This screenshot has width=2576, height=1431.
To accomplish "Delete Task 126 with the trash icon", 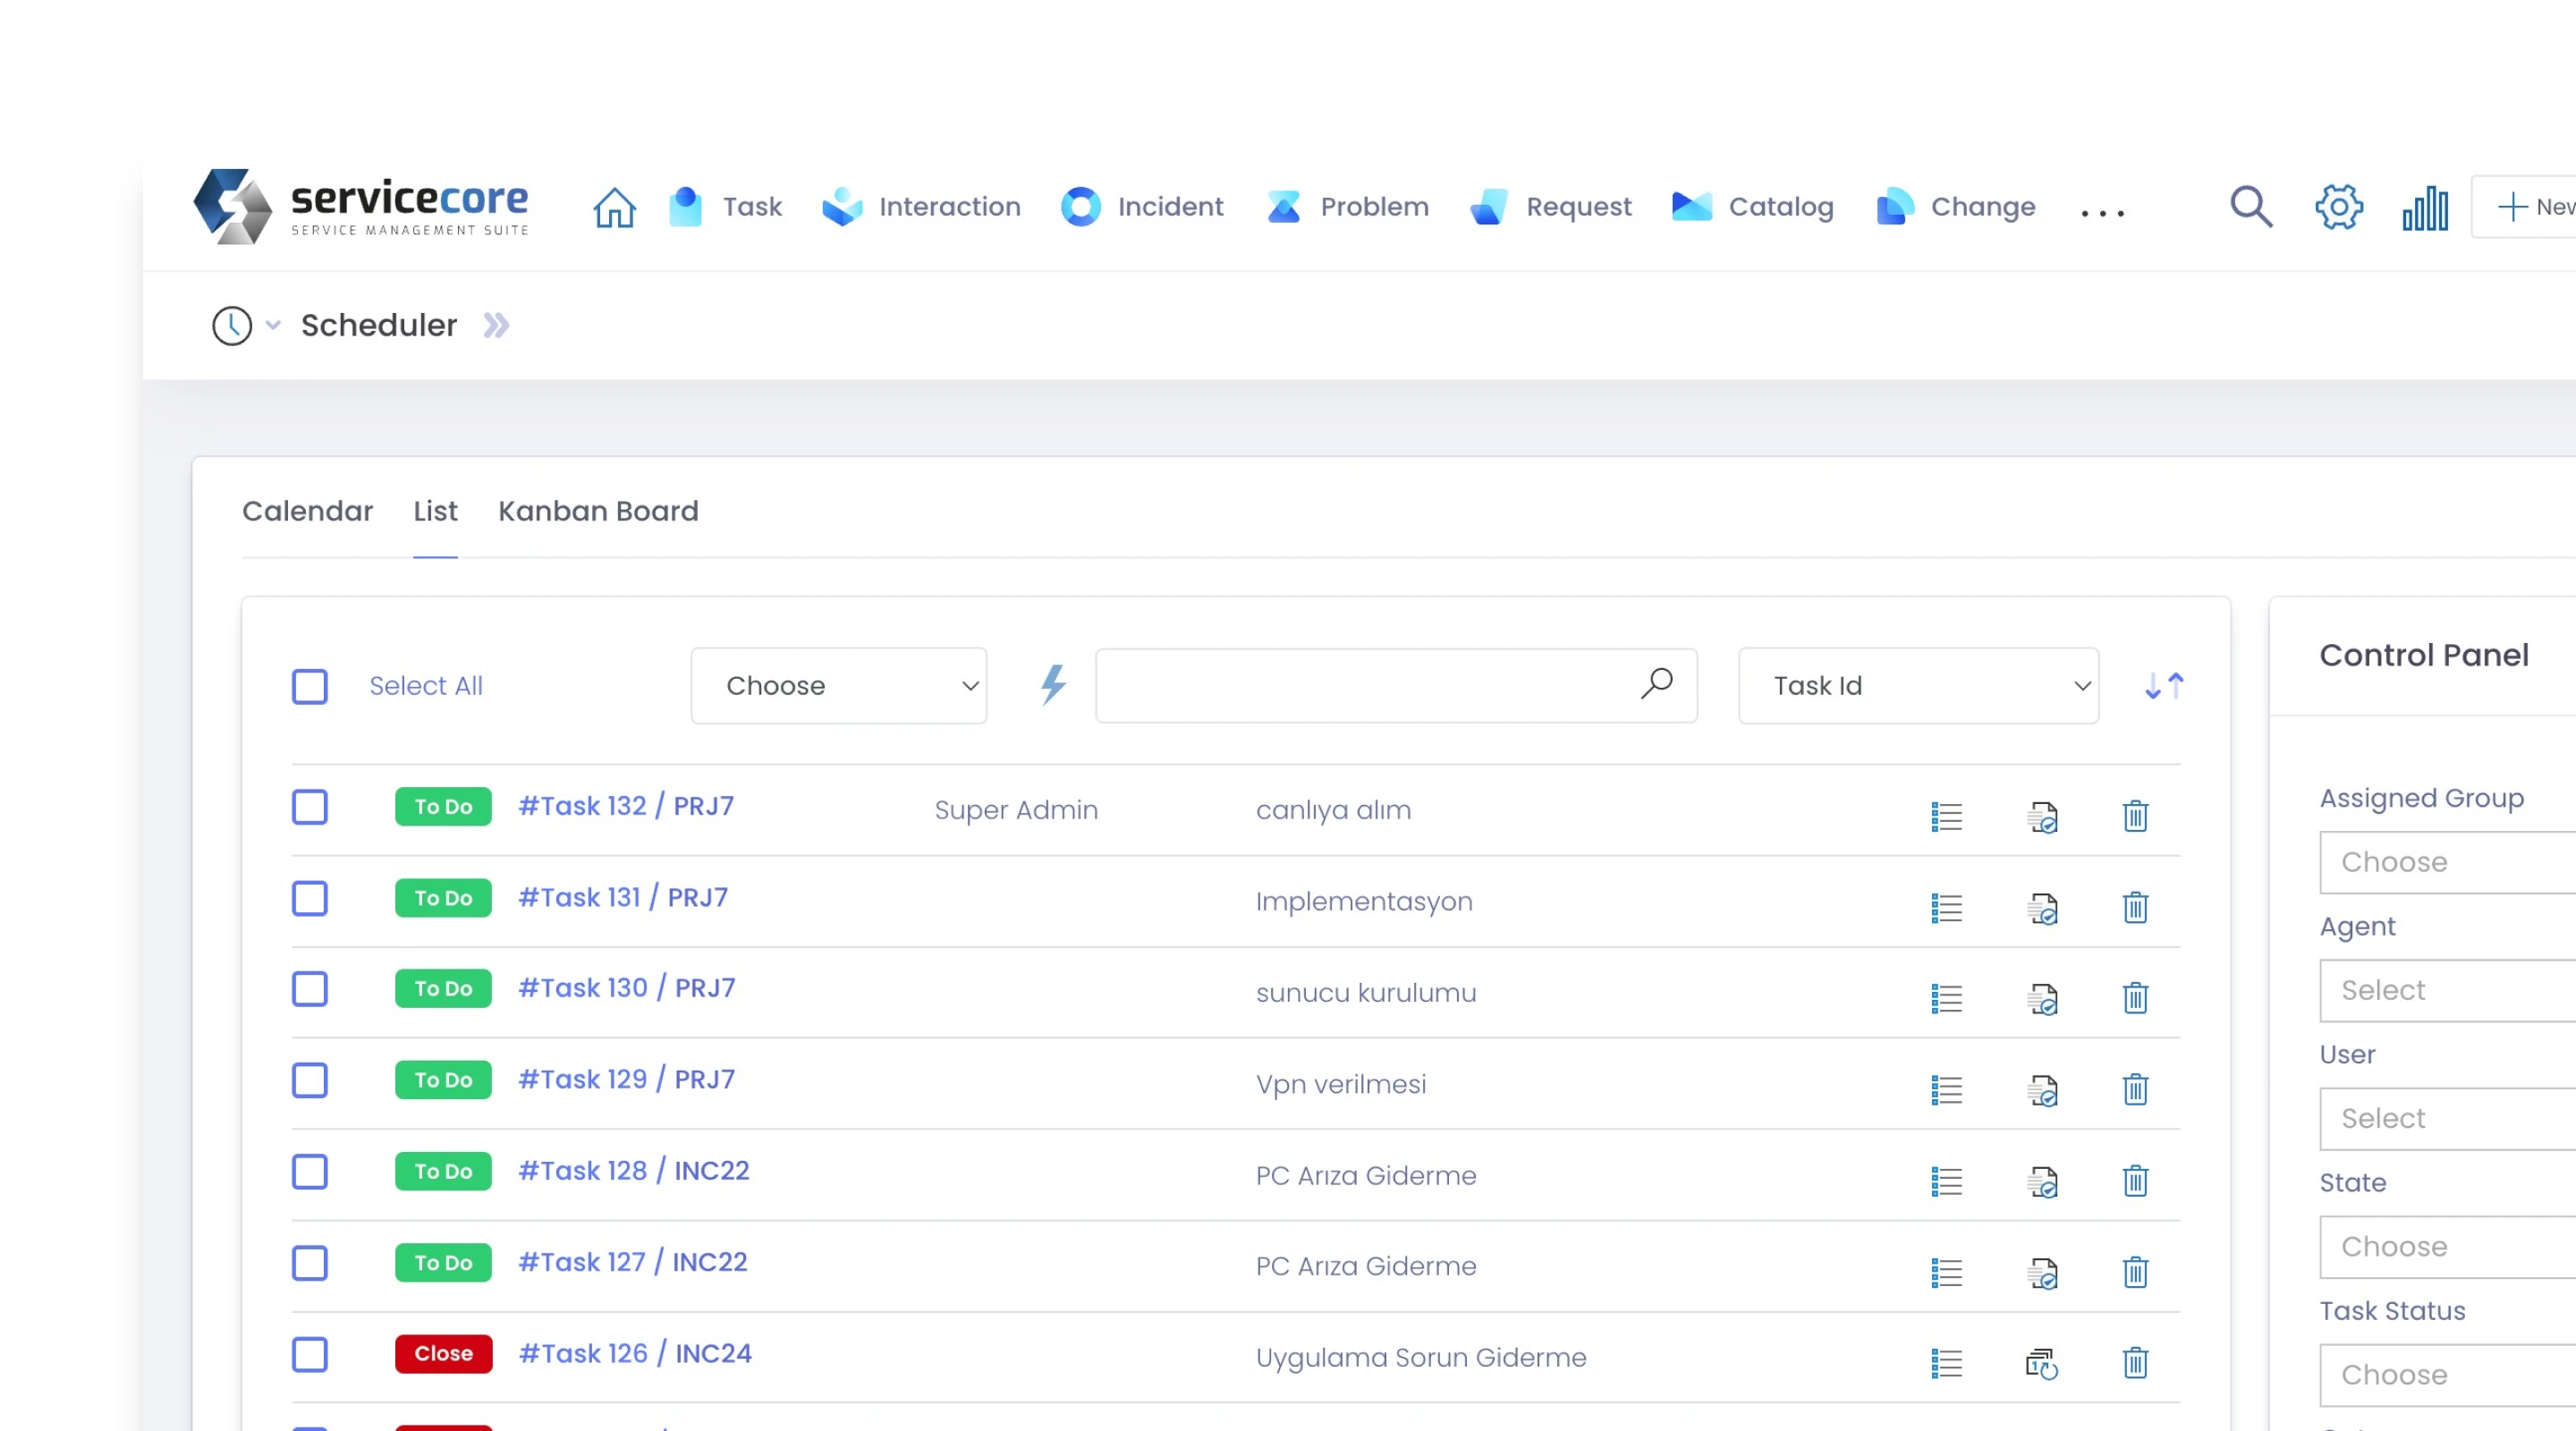I will (2135, 1362).
